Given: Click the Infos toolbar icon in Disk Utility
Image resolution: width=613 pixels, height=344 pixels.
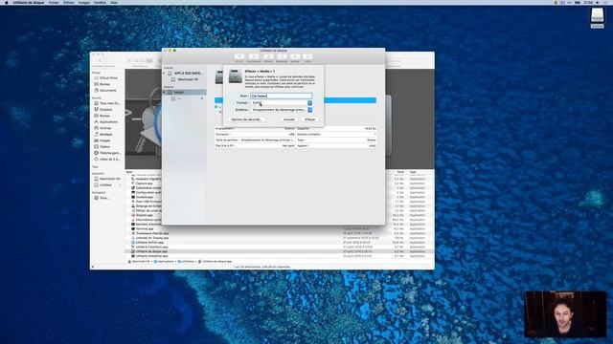Looking at the screenshot, I should point(307,57).
